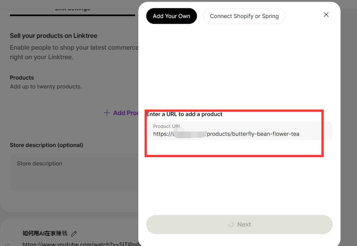The image size is (357, 246).
Task: Click the loading spinner icon beside Next
Action: click(x=231, y=225)
